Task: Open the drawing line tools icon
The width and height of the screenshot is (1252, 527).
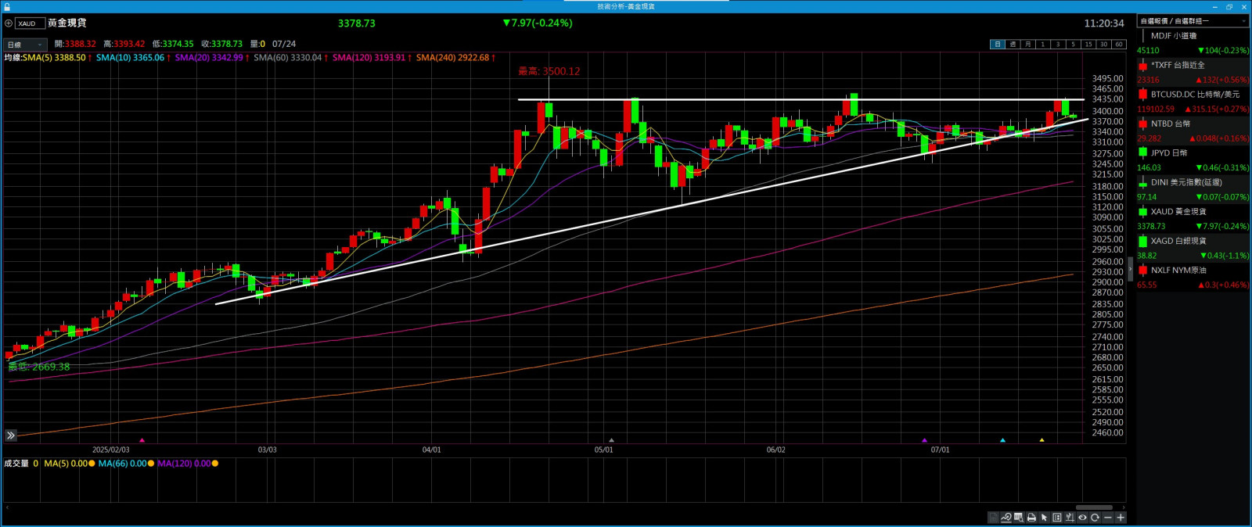Action: tap(1006, 518)
